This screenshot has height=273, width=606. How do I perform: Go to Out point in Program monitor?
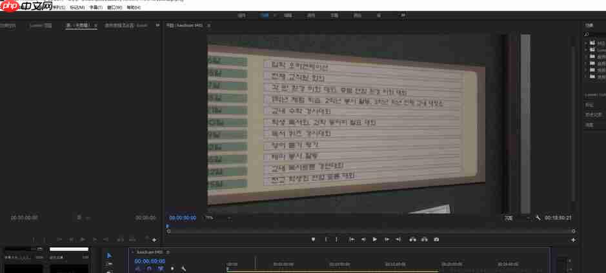(x=398, y=239)
